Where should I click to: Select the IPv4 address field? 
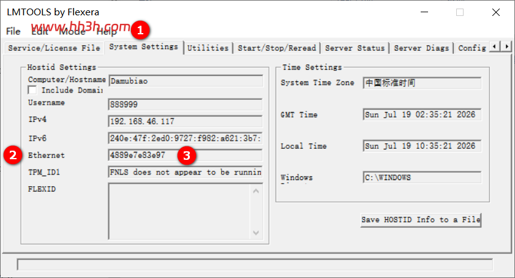click(186, 122)
